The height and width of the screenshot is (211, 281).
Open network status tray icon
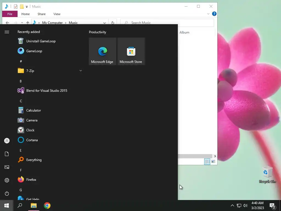[x=239, y=206]
